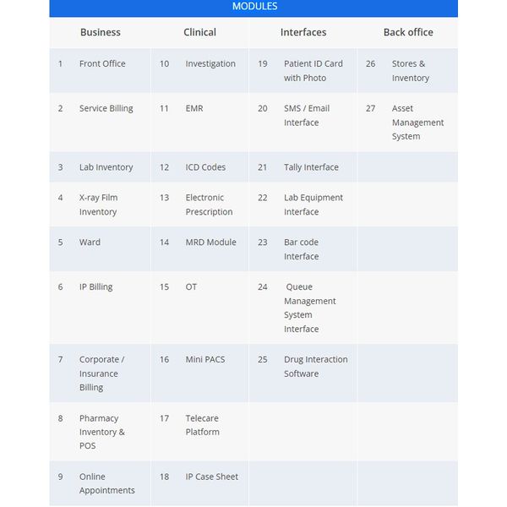
Task: Select X-ray Film Inventory module
Action: (x=98, y=204)
